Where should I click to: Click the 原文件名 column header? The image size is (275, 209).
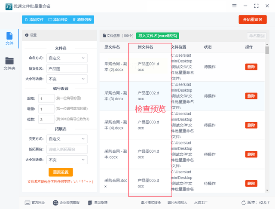point(112,47)
